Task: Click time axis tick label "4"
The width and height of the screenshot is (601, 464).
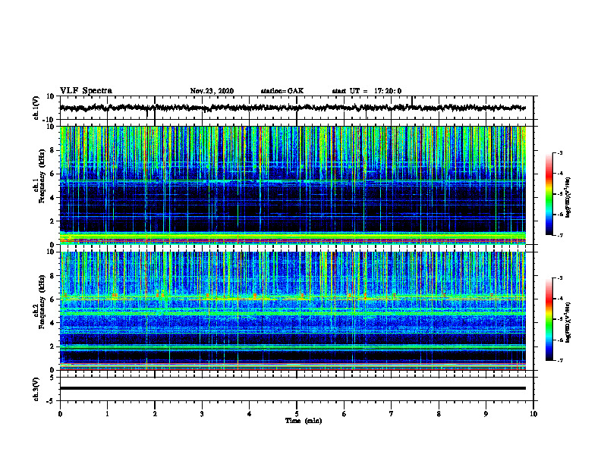Action: pyautogui.click(x=250, y=414)
